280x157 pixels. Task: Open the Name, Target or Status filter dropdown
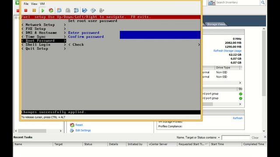(219, 138)
